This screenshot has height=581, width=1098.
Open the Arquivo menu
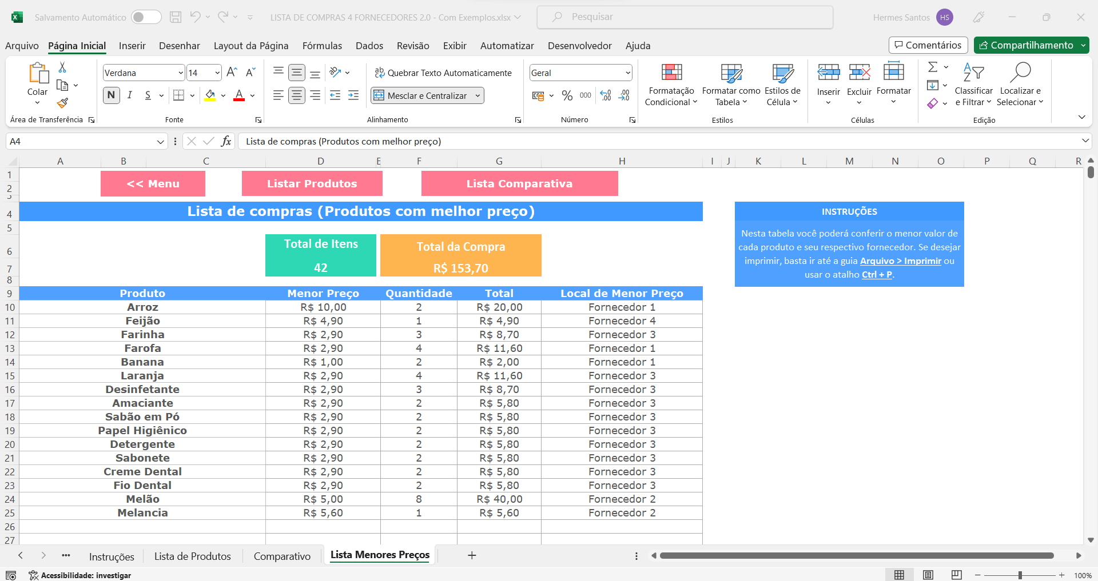[22, 46]
